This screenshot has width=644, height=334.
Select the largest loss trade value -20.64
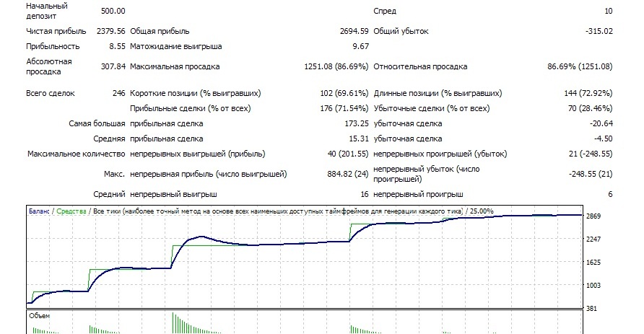click(x=601, y=123)
